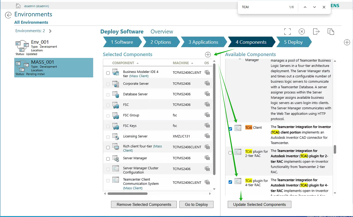Open step 2 Options
Screen dimensions: 353x217
(161, 42)
